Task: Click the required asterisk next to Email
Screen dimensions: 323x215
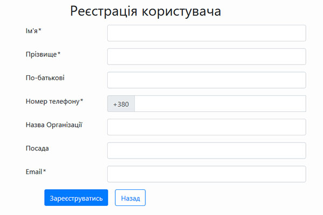Action: click(x=45, y=171)
